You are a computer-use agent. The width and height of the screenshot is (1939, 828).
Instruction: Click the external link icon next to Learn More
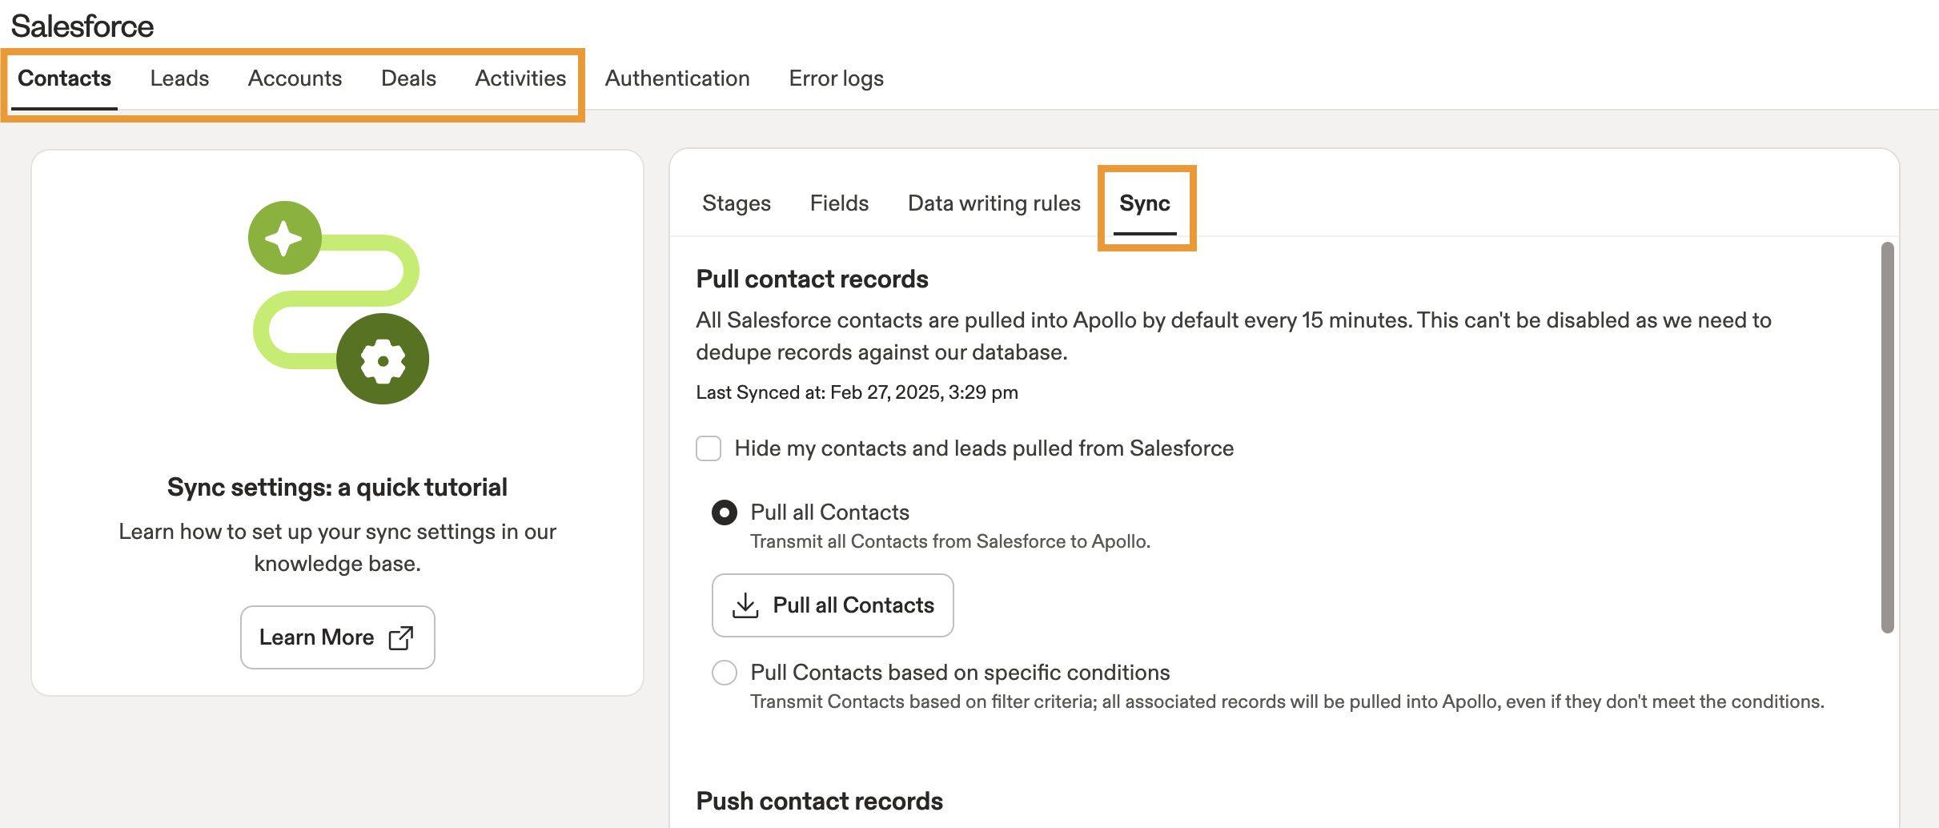pos(401,637)
